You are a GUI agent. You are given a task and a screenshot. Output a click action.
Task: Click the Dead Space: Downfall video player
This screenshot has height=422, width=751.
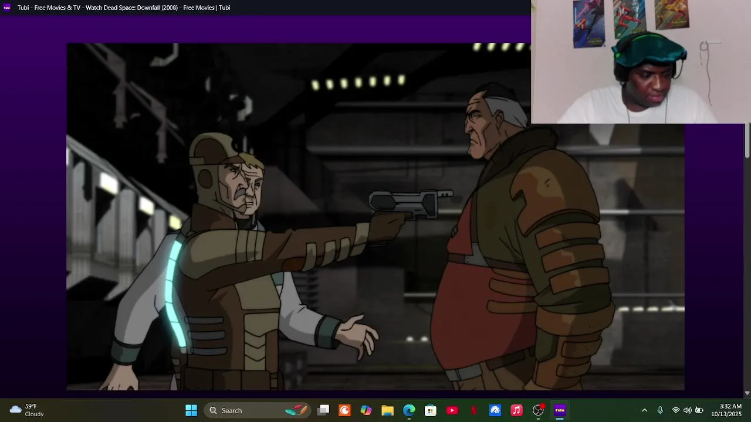tap(375, 216)
